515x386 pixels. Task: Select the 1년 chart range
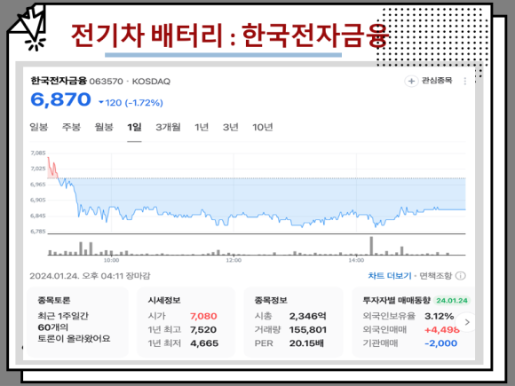tap(202, 127)
